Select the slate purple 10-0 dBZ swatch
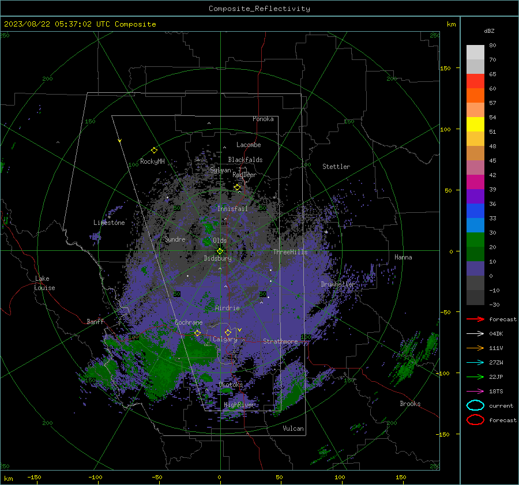Image resolution: width=519 pixels, height=485 pixels. (x=475, y=269)
